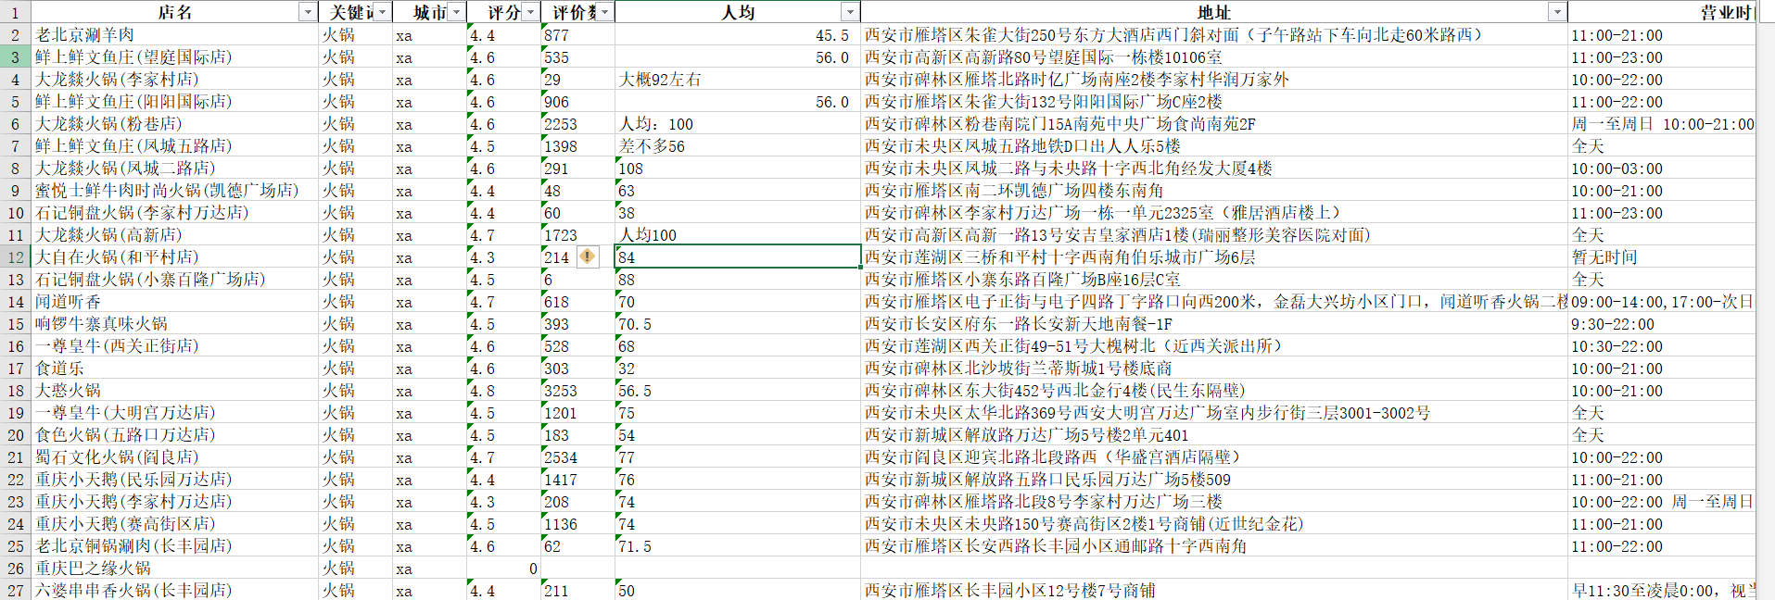Viewport: 1775px width, 600px height.
Task: Select the 人均 cell reading 人均: 100
Action: click(x=738, y=124)
